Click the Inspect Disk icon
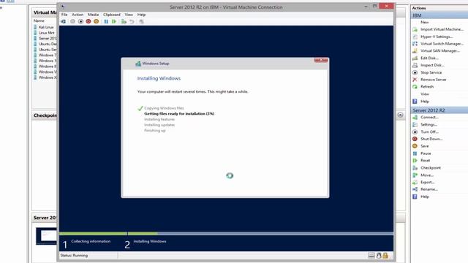The width and height of the screenshot is (468, 263). [x=415, y=65]
